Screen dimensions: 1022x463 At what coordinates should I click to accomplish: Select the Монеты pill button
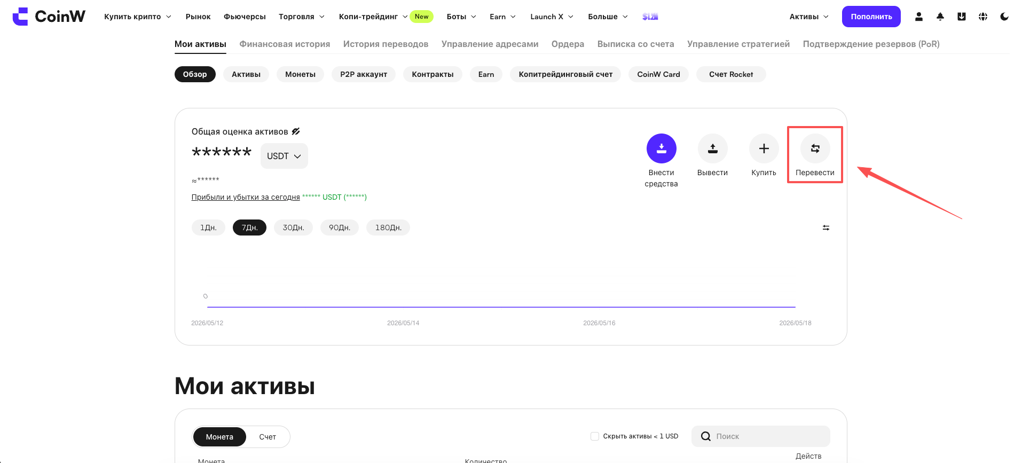point(300,74)
